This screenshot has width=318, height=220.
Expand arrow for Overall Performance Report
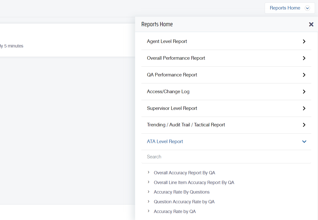click(304, 58)
